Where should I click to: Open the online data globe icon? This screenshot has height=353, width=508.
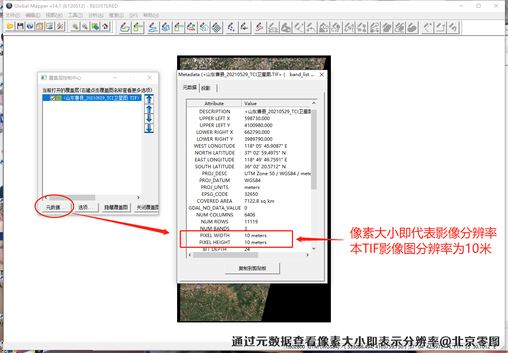(x=30, y=26)
